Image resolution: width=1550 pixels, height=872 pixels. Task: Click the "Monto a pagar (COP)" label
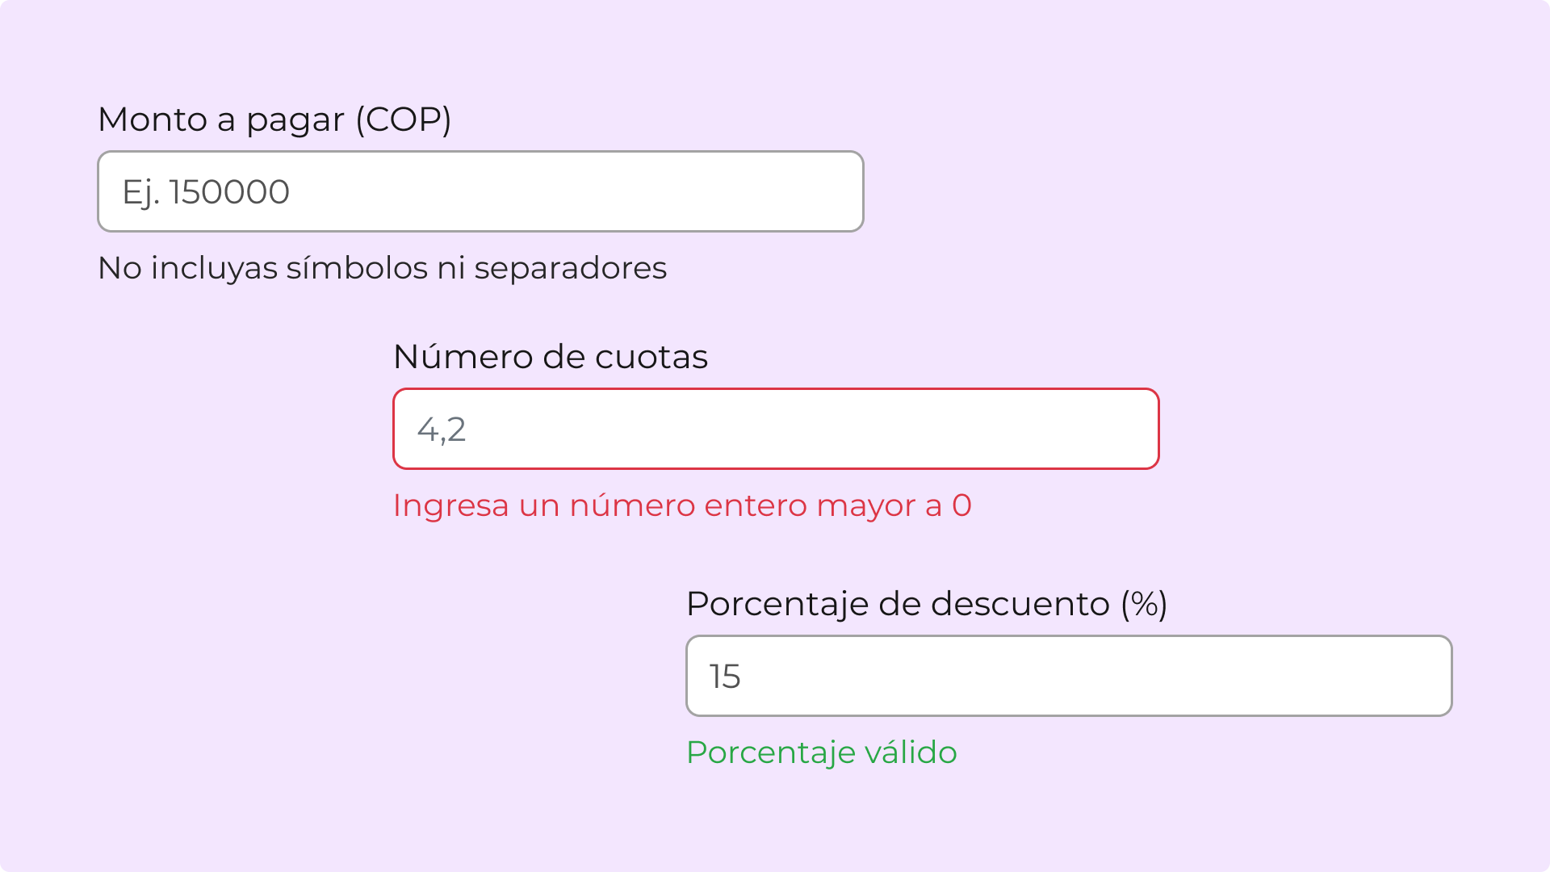[x=274, y=119]
